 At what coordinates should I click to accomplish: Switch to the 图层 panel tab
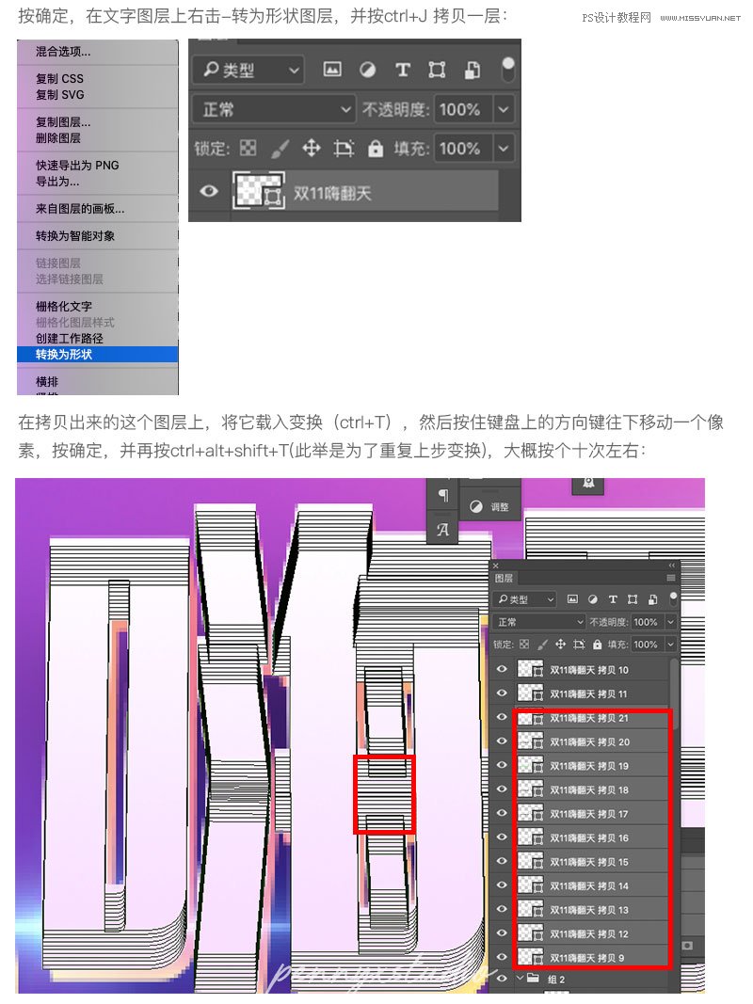(504, 578)
